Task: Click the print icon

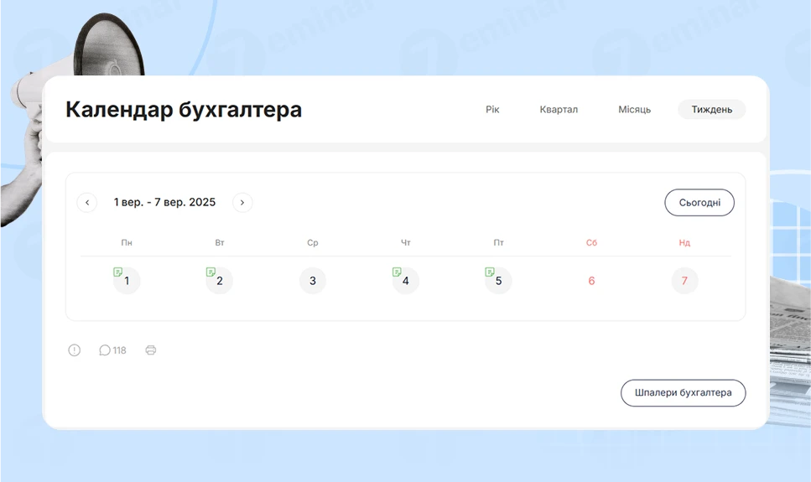Action: point(150,350)
